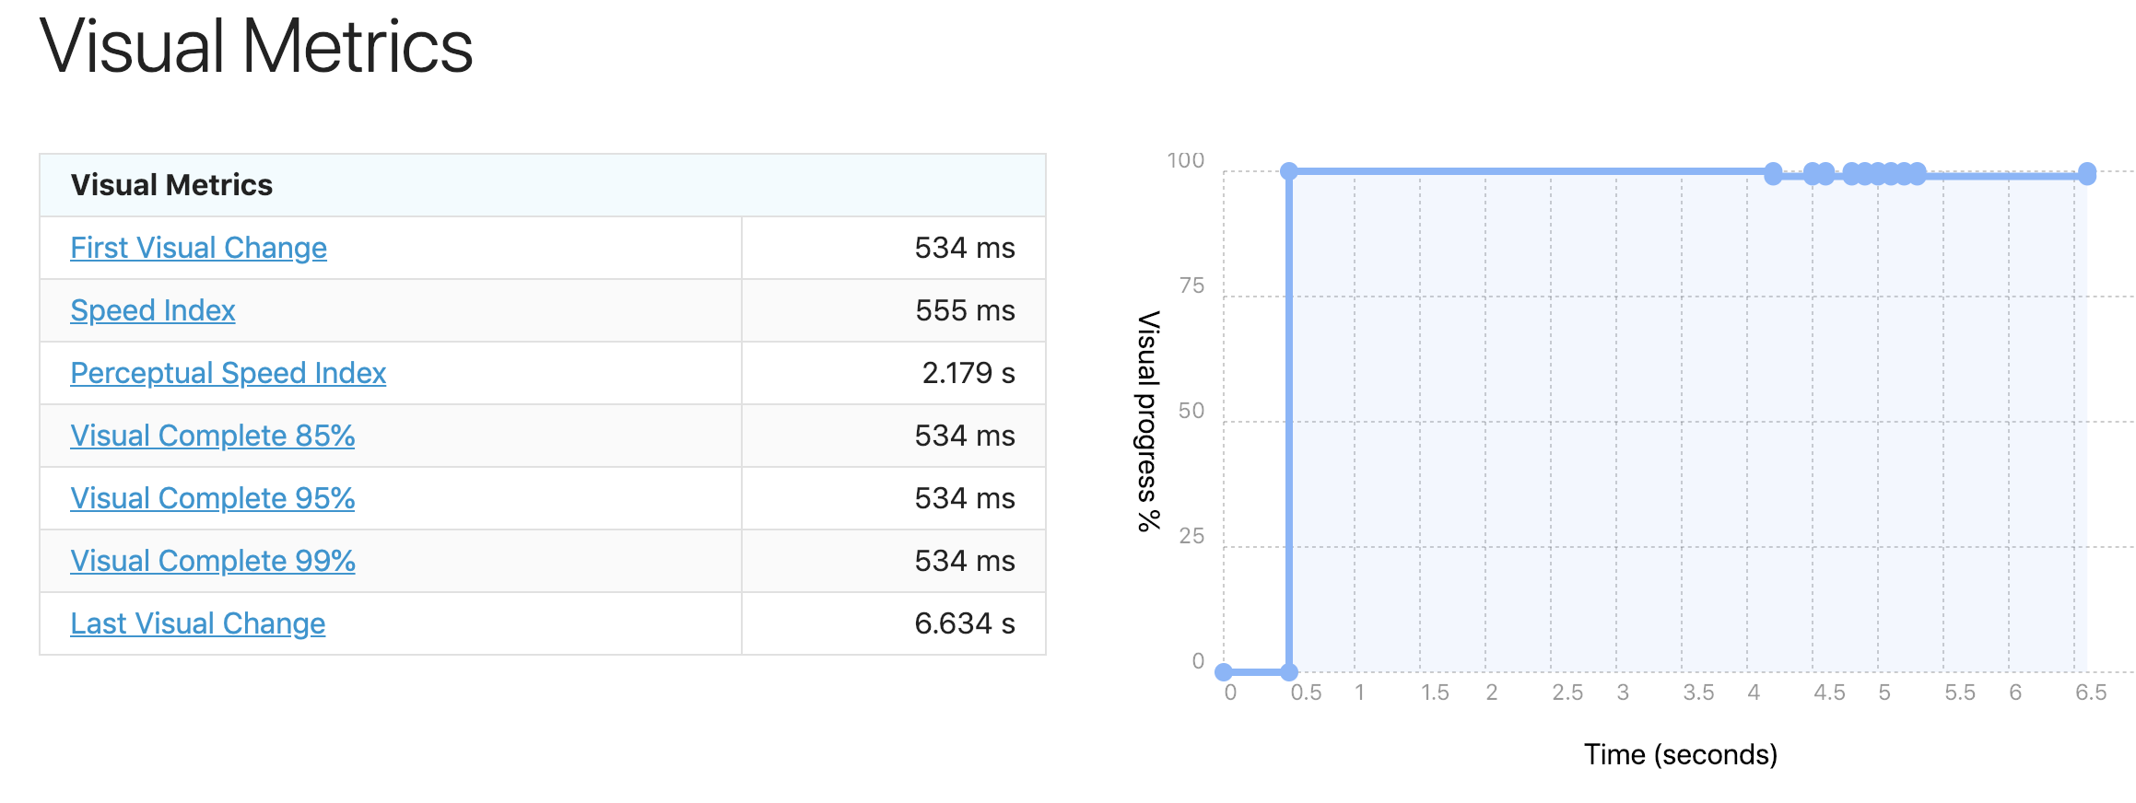Open the Perceptual Speed Index link
This screenshot has width=2136, height=803.
pyautogui.click(x=228, y=373)
